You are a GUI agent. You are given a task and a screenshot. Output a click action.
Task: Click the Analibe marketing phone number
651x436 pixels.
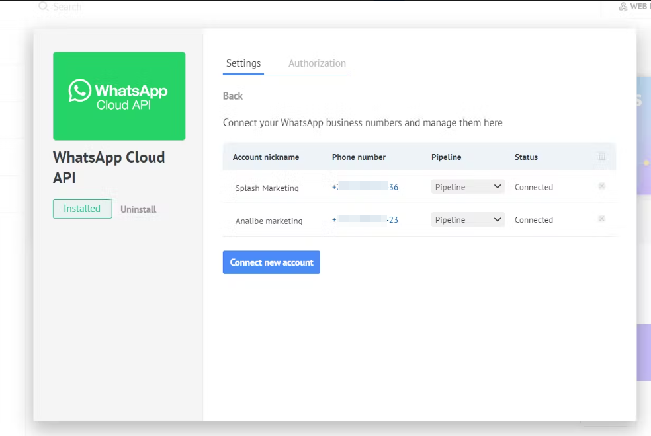[x=365, y=220]
